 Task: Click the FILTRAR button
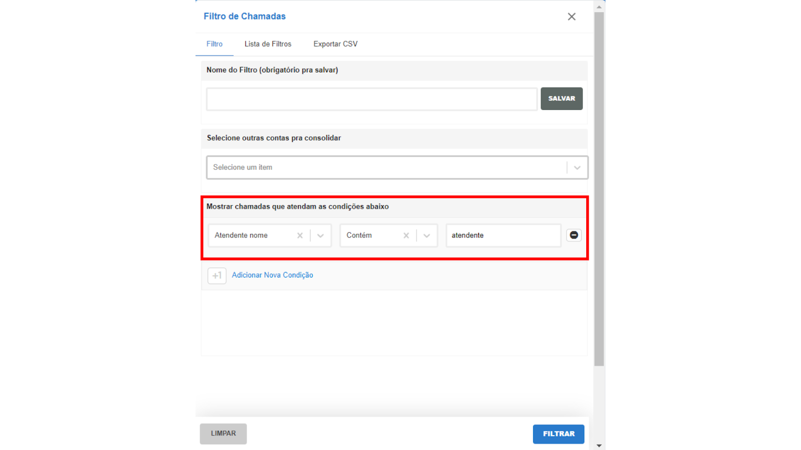(x=558, y=434)
